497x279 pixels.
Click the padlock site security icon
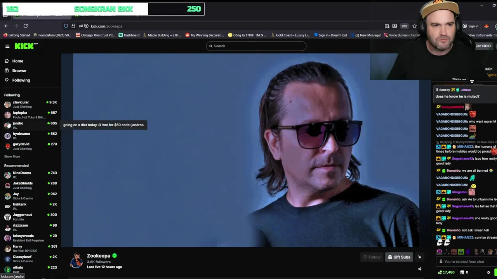coord(73,26)
